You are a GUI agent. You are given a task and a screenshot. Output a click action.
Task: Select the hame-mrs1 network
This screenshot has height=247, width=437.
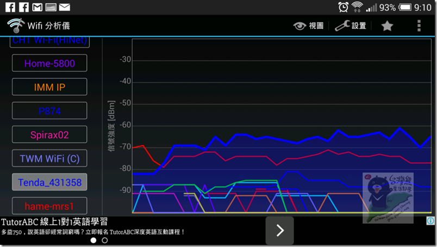[x=49, y=206]
